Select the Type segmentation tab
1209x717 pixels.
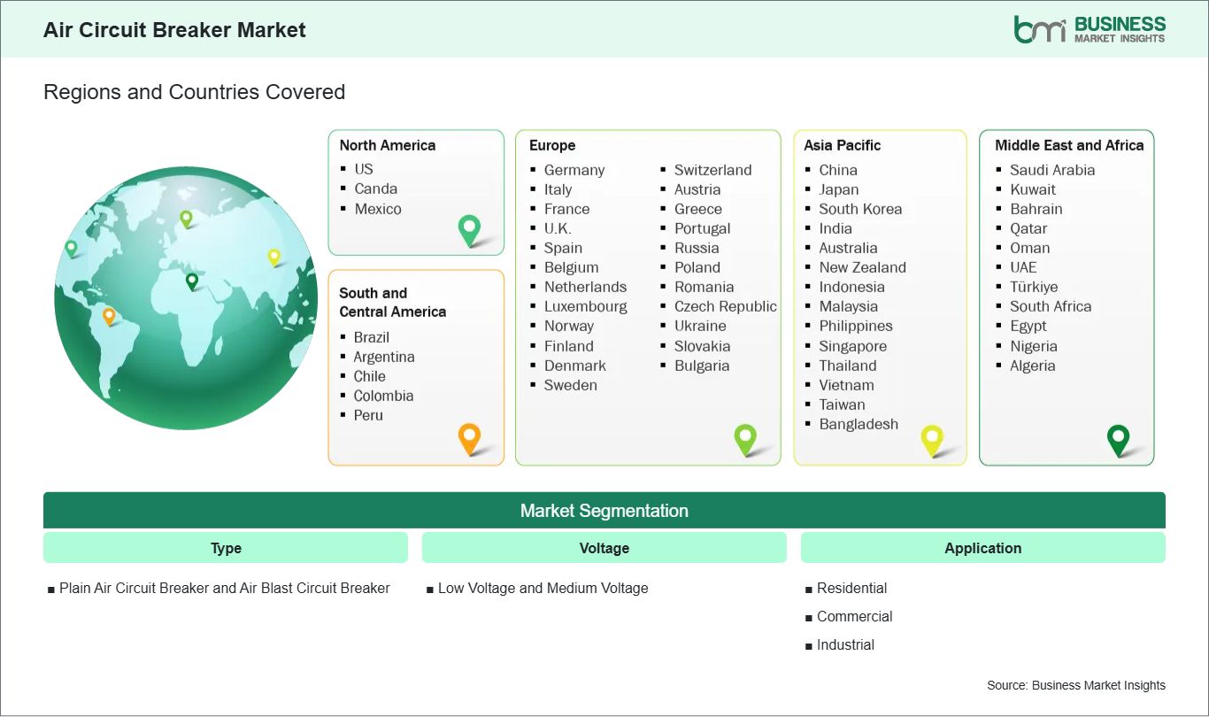pos(225,547)
